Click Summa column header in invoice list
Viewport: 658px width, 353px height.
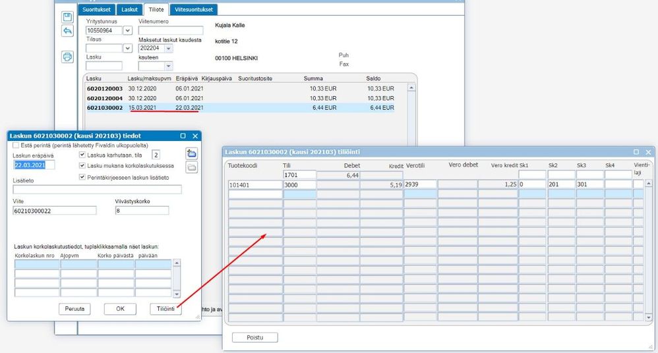(x=313, y=78)
